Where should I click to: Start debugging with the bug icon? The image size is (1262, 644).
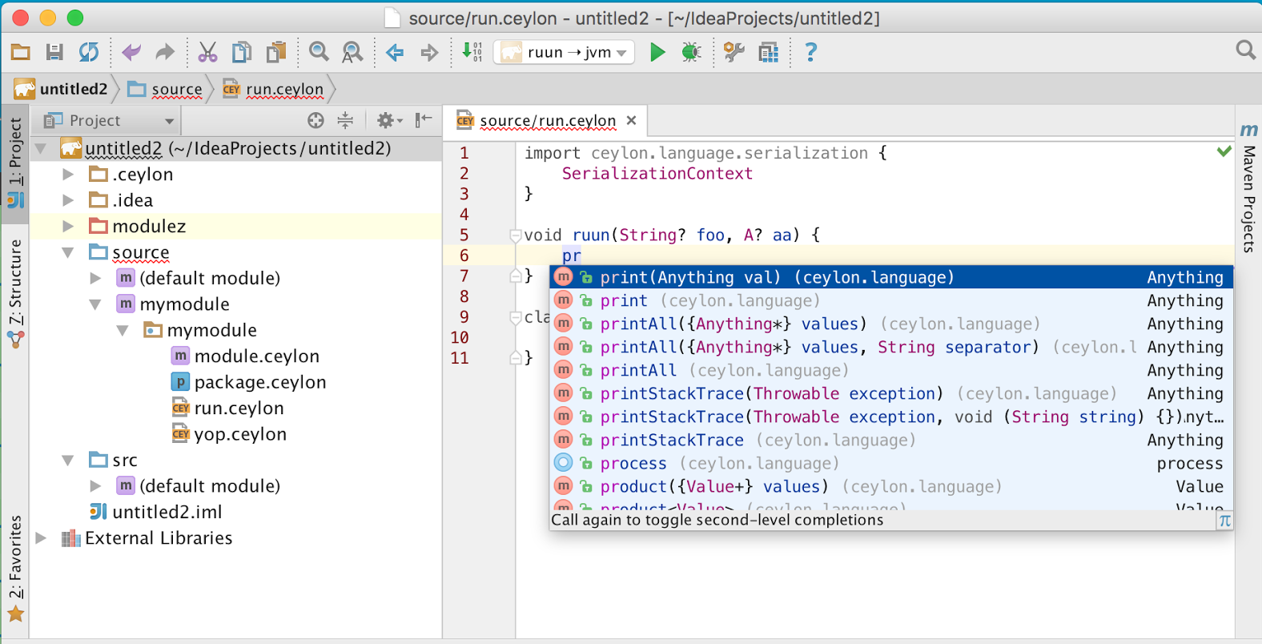pyautogui.click(x=691, y=53)
